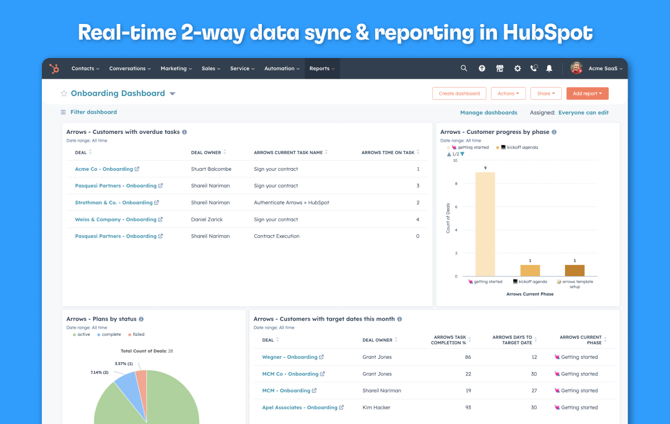
Task: Click info icon beside Plans by status
Action: tap(141, 319)
